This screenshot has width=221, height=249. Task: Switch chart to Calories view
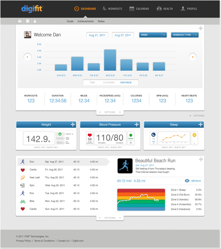(109, 82)
